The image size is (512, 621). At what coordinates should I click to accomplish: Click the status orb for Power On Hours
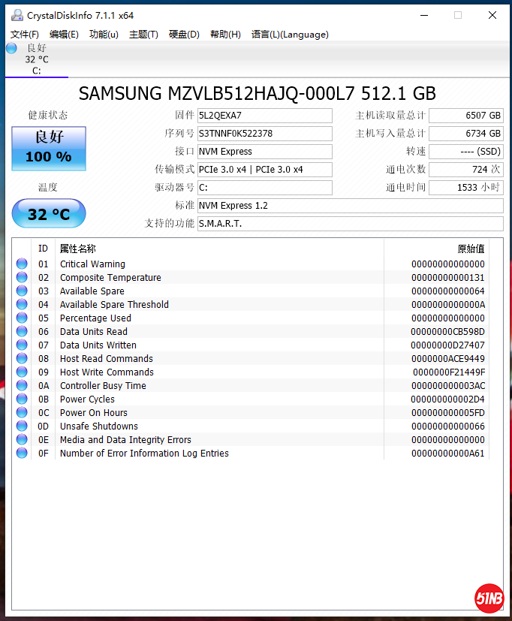tap(22, 412)
